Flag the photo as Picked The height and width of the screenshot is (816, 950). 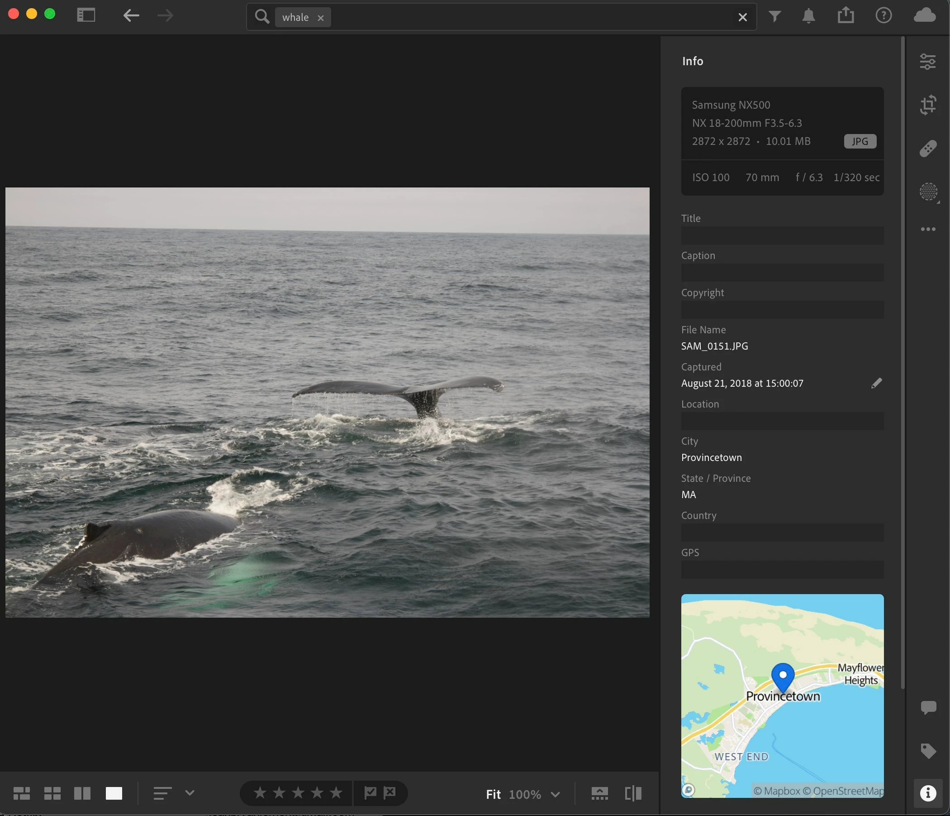coord(370,792)
